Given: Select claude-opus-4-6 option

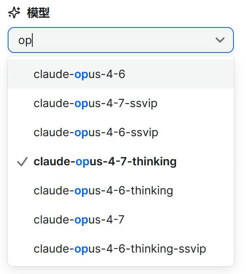Looking at the screenshot, I should pos(121,74).
